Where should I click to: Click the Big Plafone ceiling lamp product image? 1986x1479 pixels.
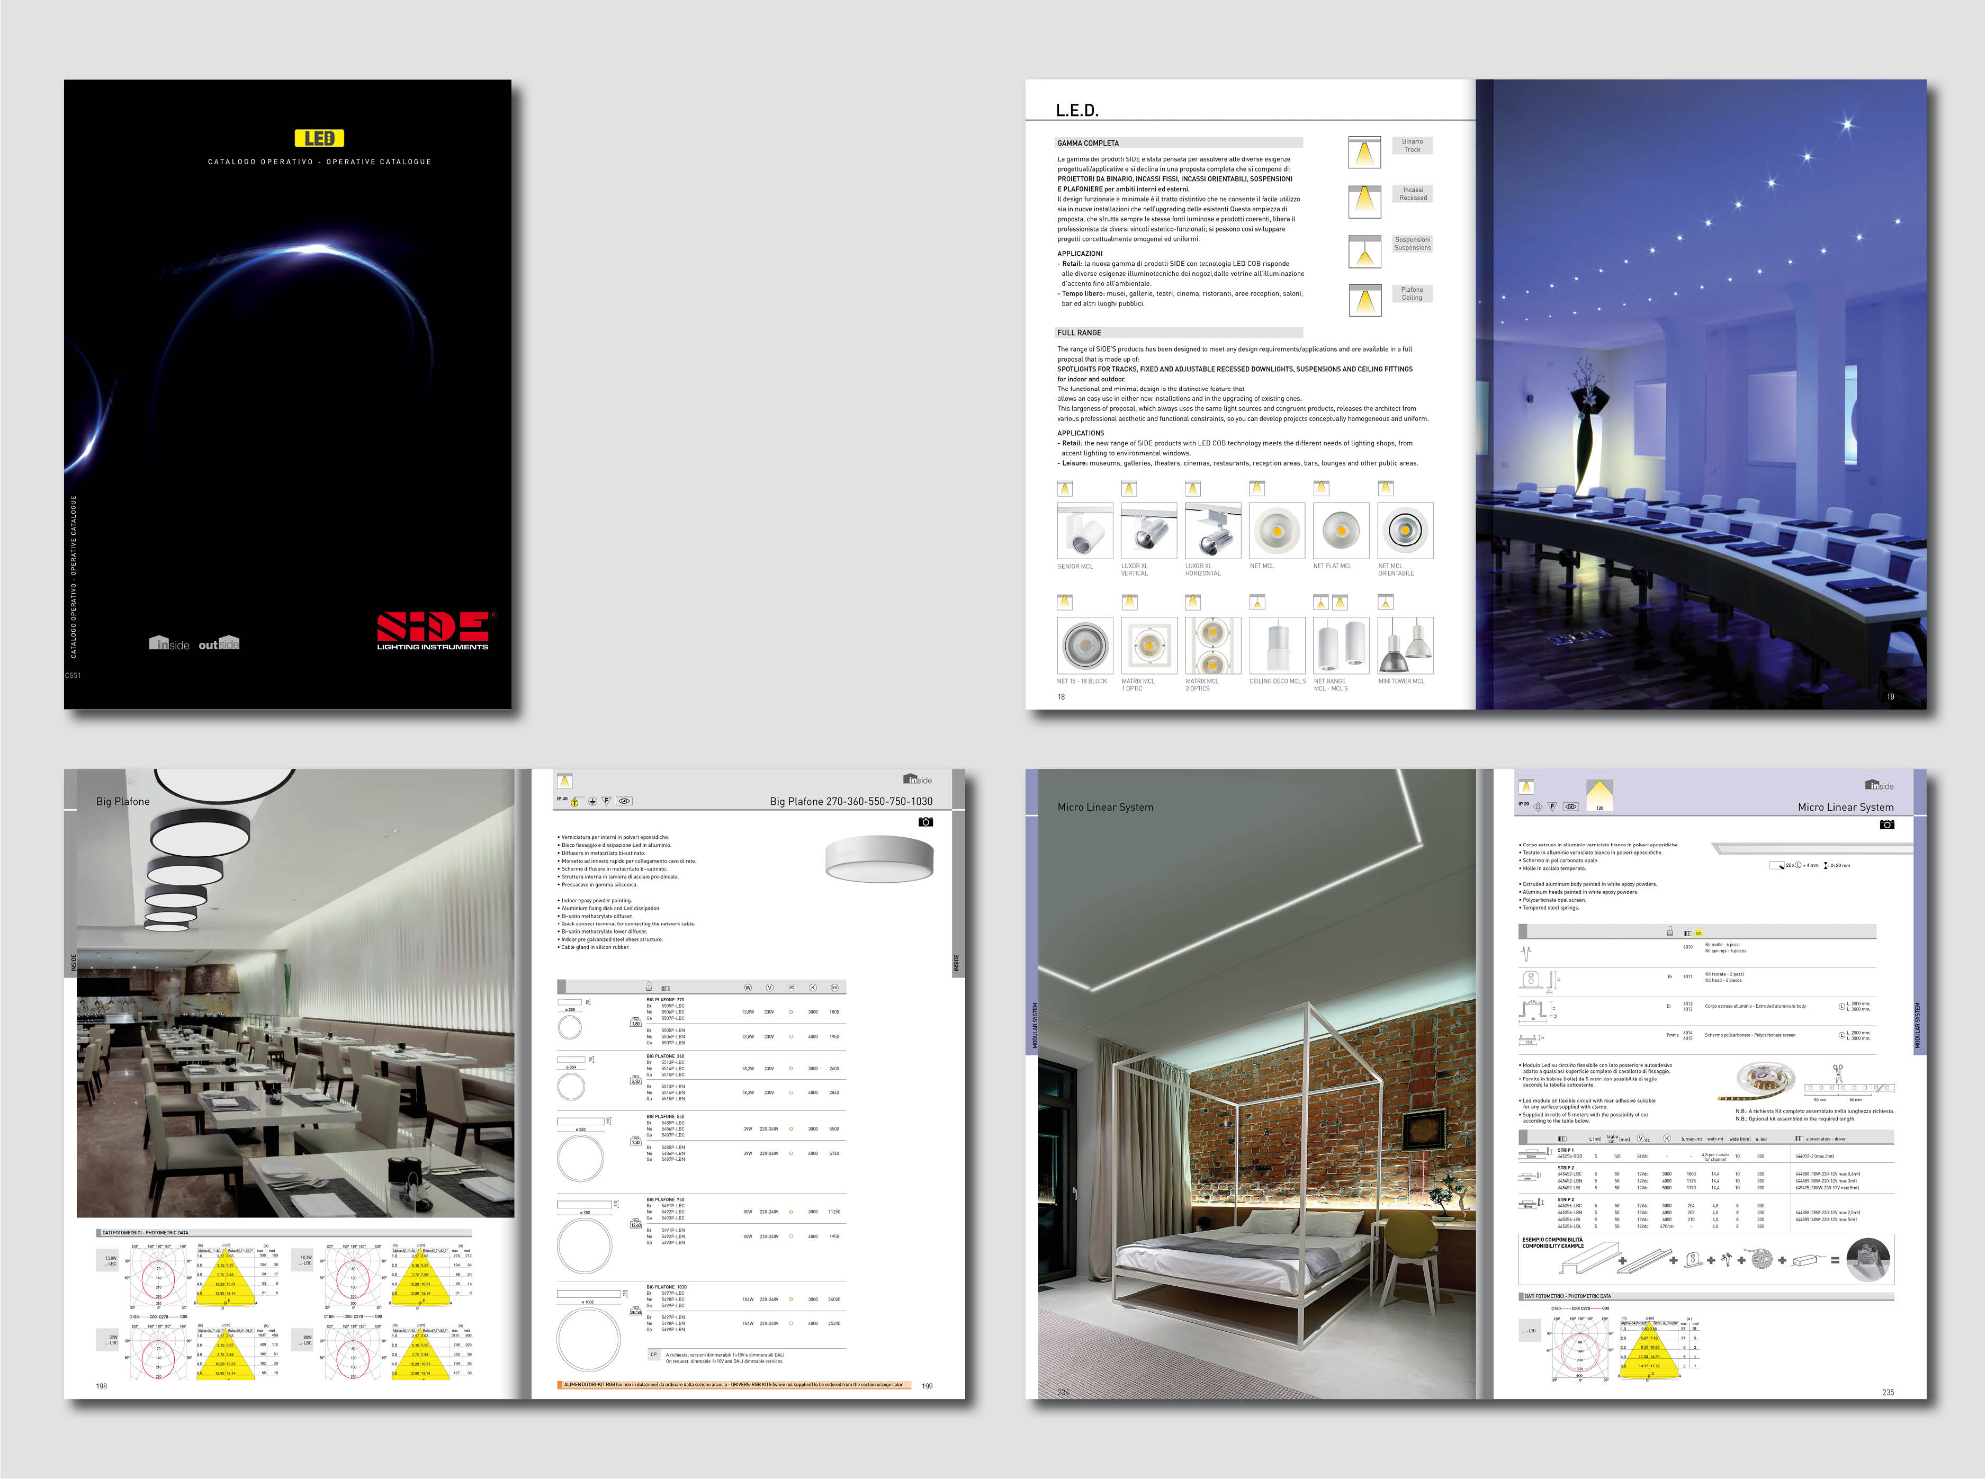[x=879, y=859]
